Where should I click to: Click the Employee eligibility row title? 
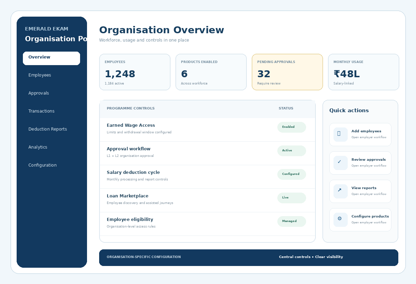point(130,220)
